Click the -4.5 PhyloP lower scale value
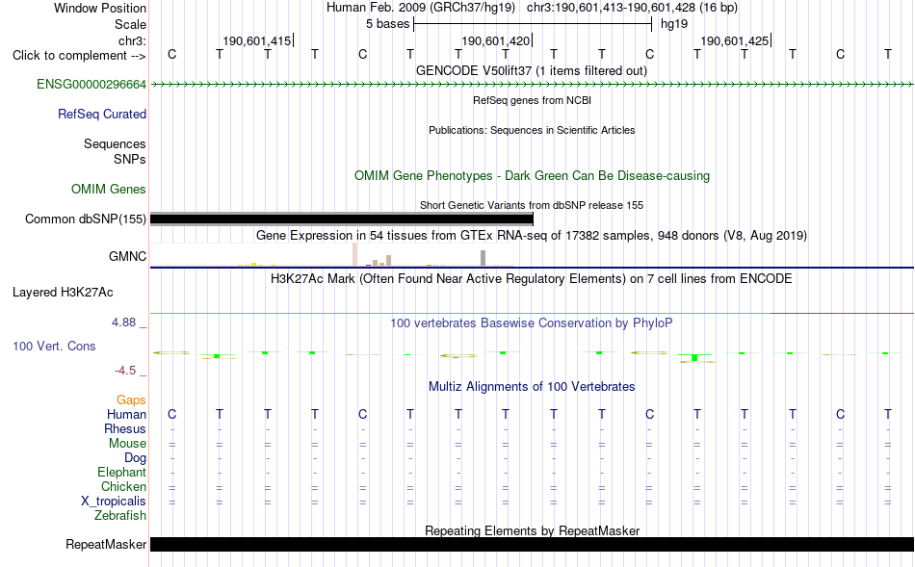This screenshot has width=915, height=567. [125, 371]
